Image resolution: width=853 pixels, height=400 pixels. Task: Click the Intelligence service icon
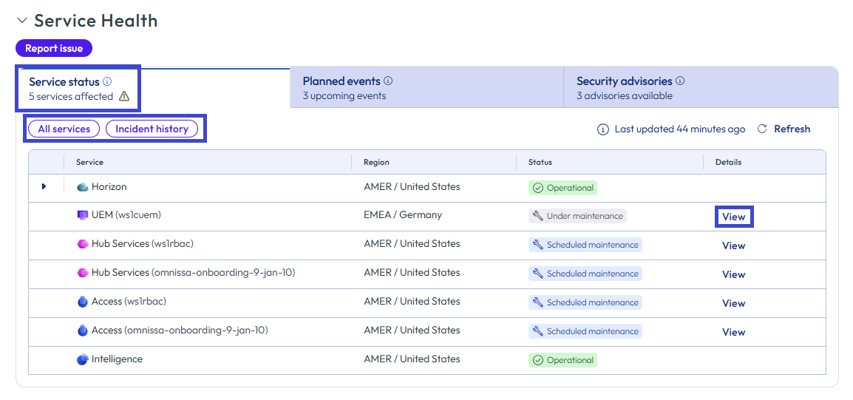82,360
